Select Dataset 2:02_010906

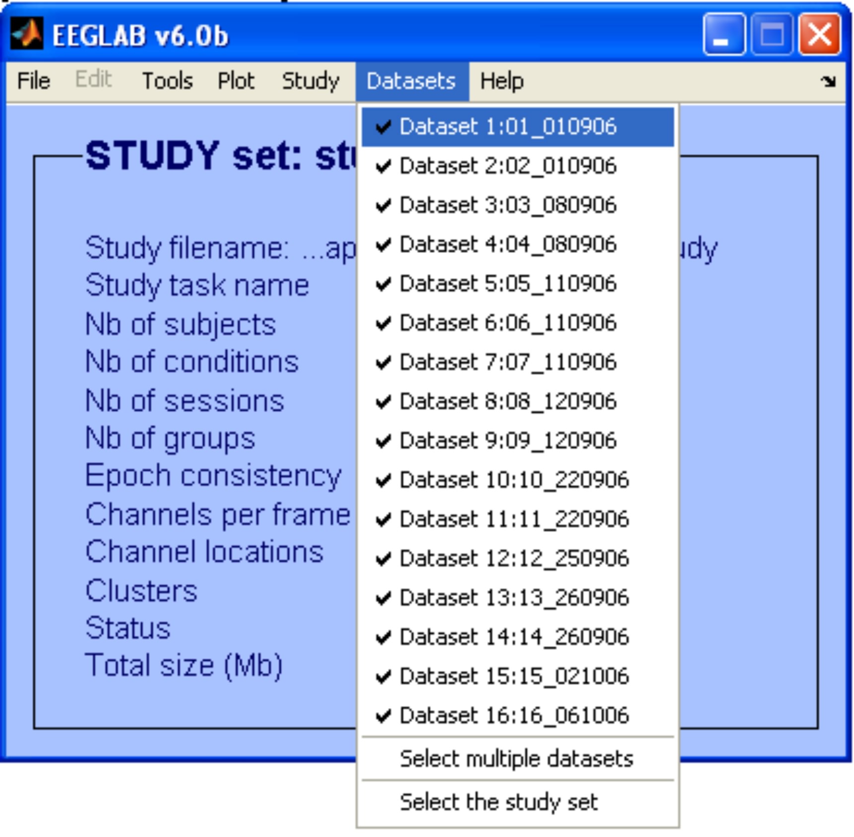518,166
